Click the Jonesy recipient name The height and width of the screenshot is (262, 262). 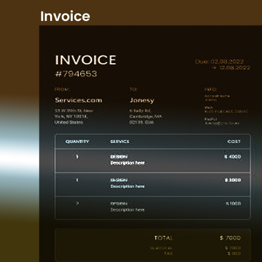(x=142, y=100)
